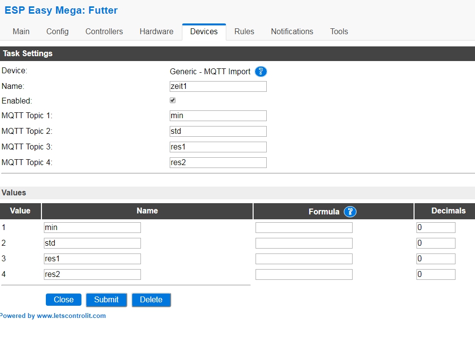Focus the formula field for value 2

[304, 243]
